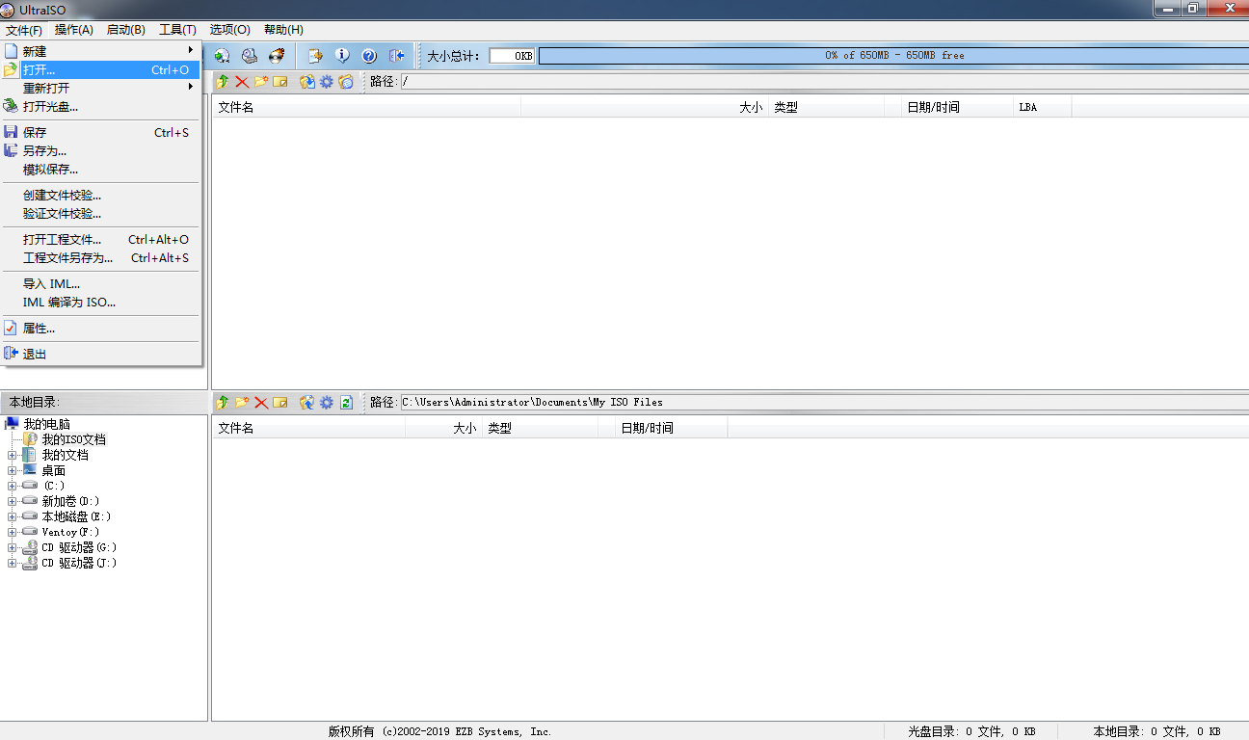
Task: Click the CD drive icon for G:
Action: coord(30,547)
